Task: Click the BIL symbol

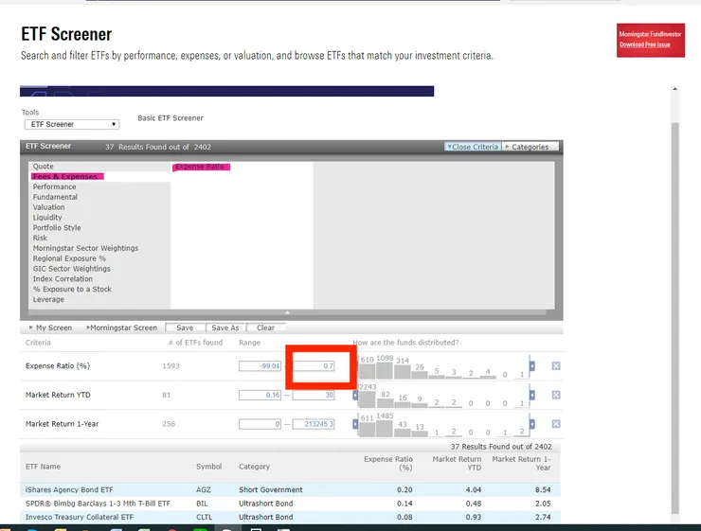Action: tap(202, 504)
